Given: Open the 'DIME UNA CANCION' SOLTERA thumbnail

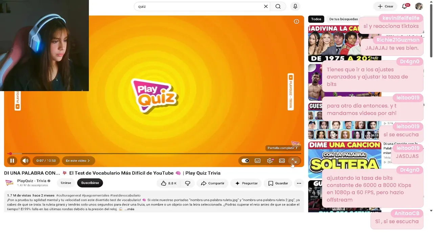Looking at the screenshot, I should [x=345, y=160].
